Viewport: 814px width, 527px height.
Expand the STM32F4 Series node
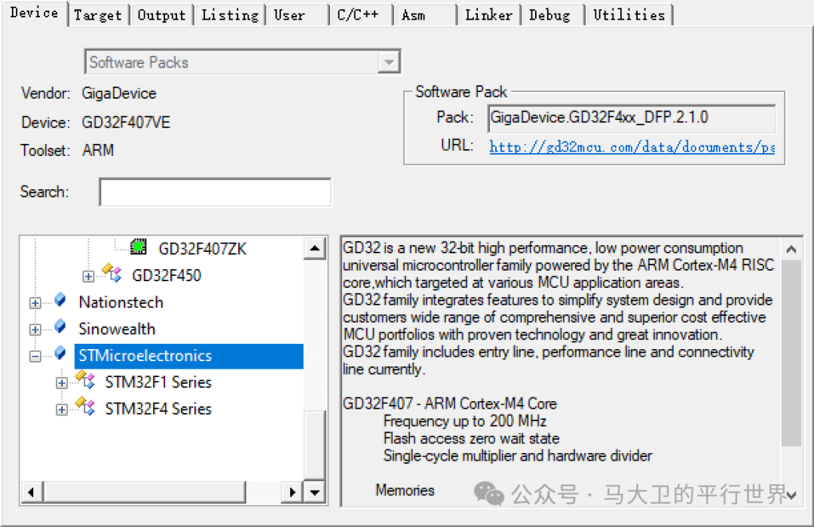(x=61, y=409)
